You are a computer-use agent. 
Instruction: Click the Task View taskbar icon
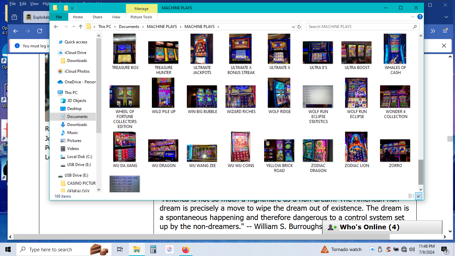[x=120, y=249]
